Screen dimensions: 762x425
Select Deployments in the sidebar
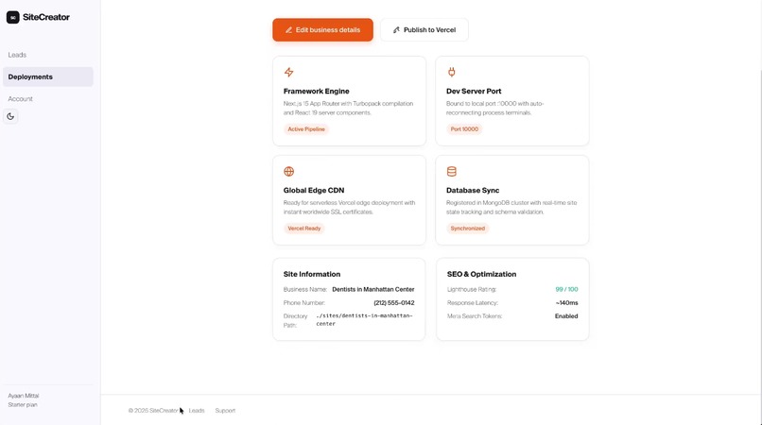point(48,76)
